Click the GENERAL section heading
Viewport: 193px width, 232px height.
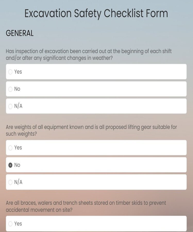(x=19, y=33)
